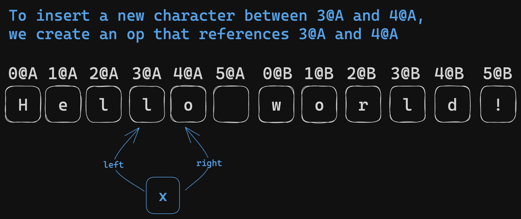The width and height of the screenshot is (521, 219).
Task: Click the 0@B identifier label
Action: (x=277, y=74)
